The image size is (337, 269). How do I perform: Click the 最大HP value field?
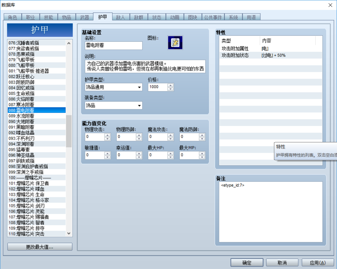point(158,155)
